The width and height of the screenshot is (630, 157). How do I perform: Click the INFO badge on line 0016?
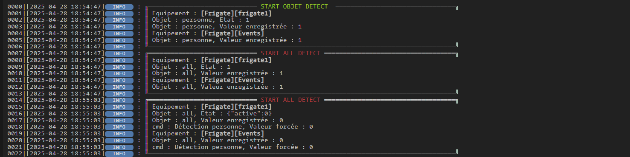pos(119,113)
